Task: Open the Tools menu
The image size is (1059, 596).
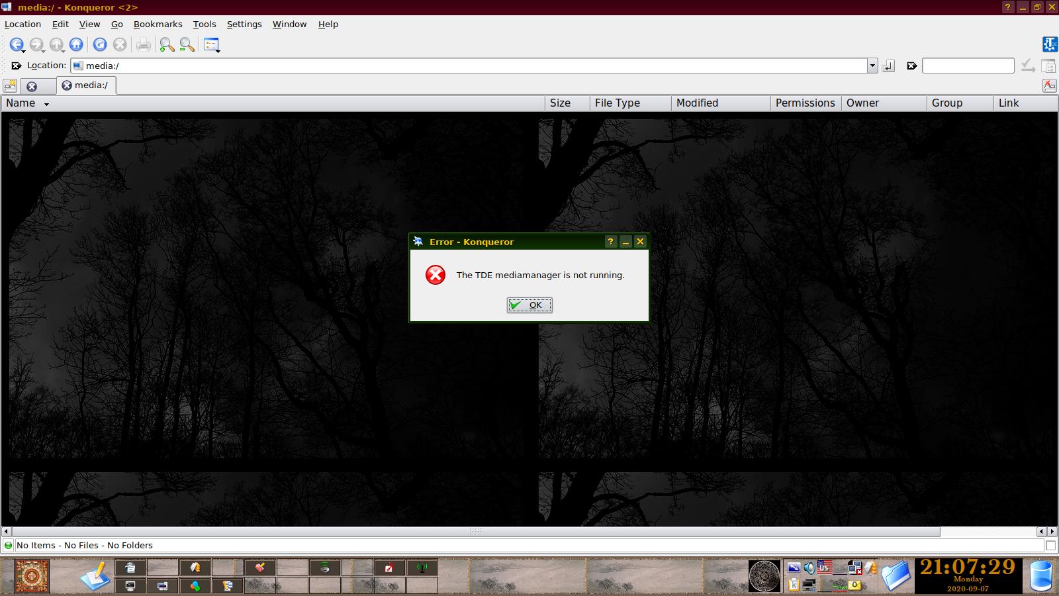Action: [x=205, y=24]
